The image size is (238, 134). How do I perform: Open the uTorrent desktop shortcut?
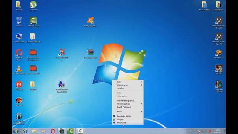point(33,6)
